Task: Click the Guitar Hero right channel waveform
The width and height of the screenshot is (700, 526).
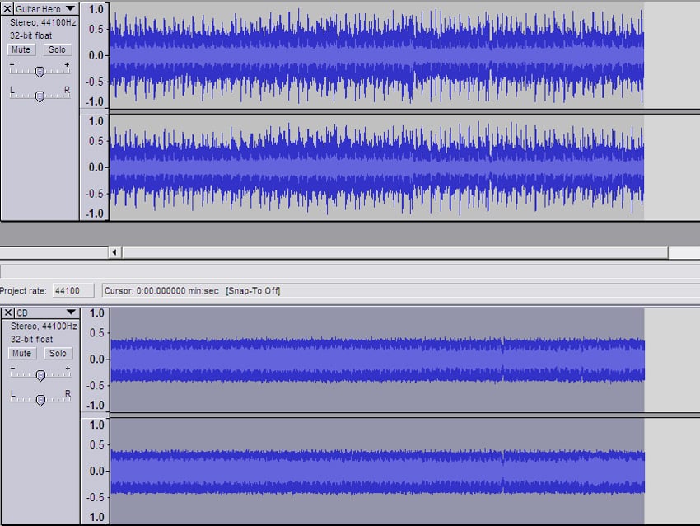Action: point(376,167)
